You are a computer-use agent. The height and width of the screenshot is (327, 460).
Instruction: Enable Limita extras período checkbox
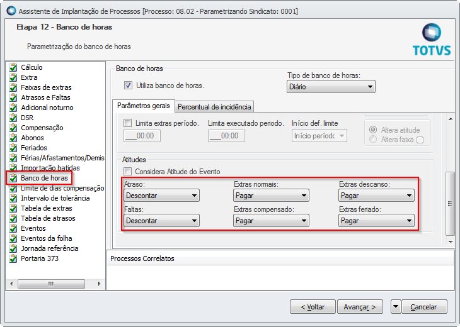pyautogui.click(x=128, y=123)
